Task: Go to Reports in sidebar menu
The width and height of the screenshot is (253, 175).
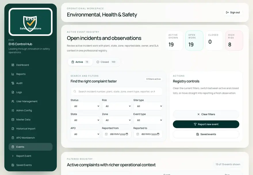Action: (30, 74)
